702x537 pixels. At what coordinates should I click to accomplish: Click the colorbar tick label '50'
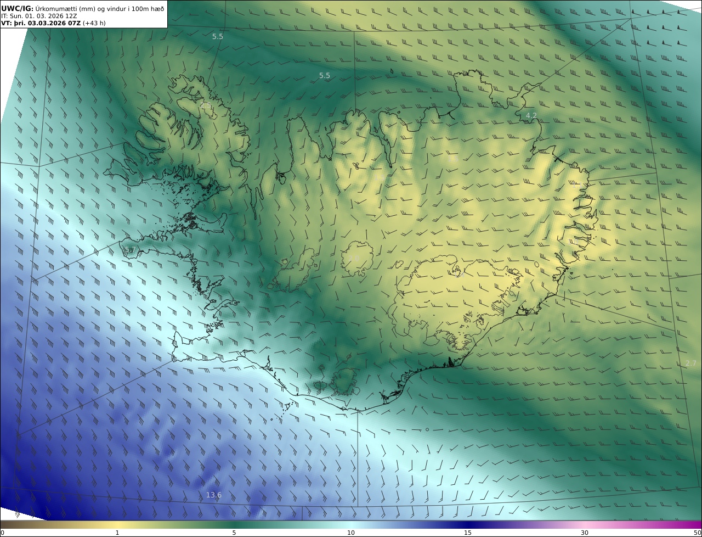(x=698, y=533)
